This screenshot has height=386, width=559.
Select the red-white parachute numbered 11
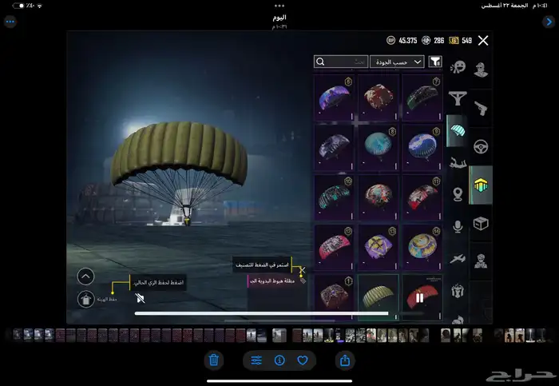422,197
